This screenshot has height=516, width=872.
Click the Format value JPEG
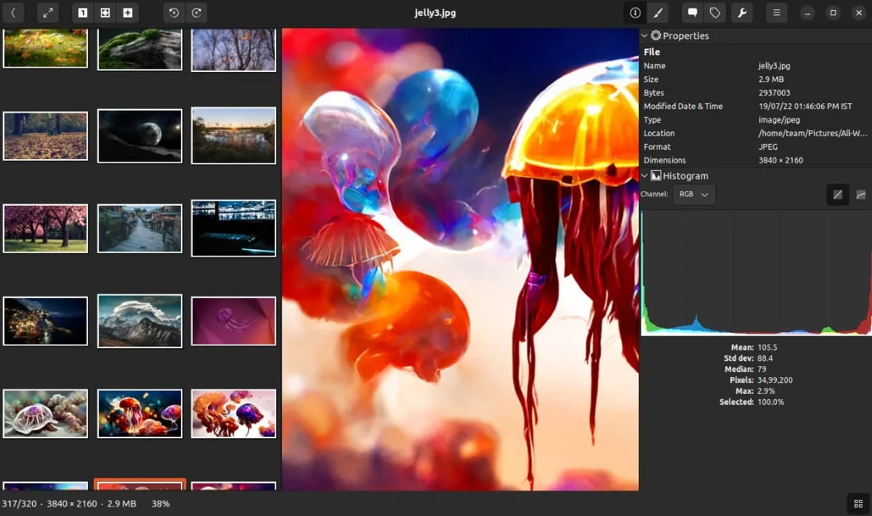point(769,147)
